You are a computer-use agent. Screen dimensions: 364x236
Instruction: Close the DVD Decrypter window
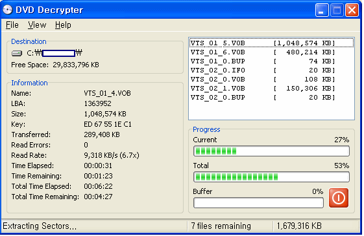click(x=352, y=10)
